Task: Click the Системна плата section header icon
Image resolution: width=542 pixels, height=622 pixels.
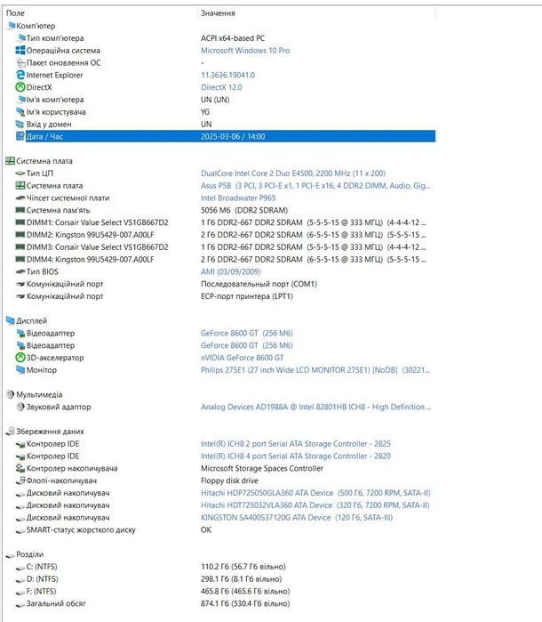Action: tap(11, 161)
